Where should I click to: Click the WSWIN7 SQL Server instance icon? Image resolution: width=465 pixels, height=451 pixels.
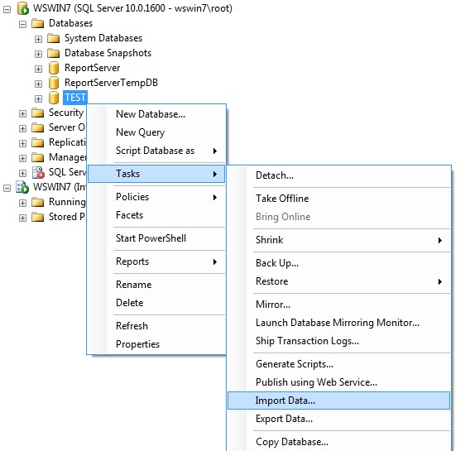pos(23,8)
